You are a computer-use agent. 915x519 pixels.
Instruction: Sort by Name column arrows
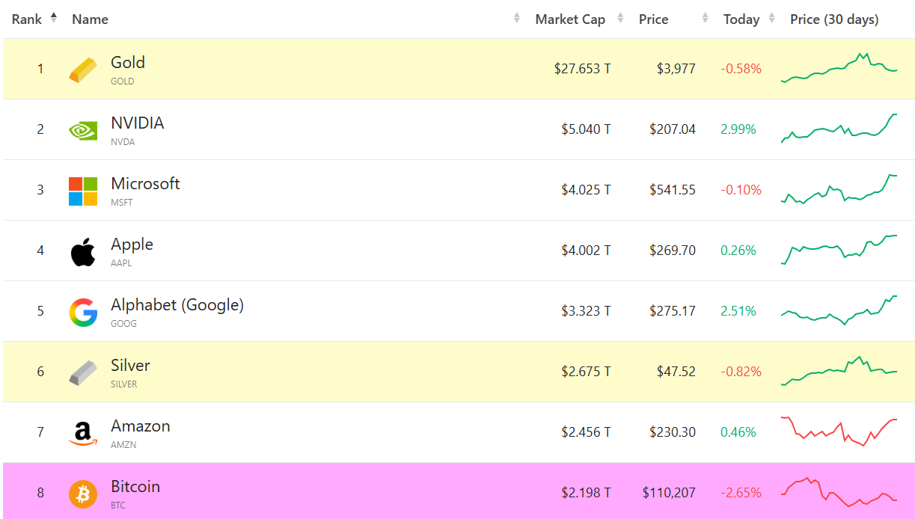(x=517, y=19)
